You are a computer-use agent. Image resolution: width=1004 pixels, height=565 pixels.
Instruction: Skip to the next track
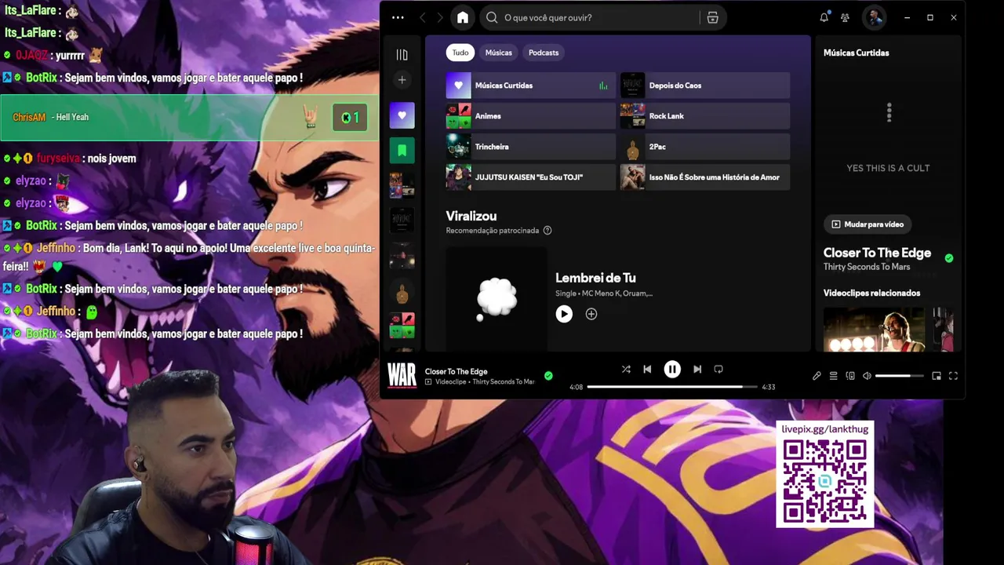(x=697, y=369)
